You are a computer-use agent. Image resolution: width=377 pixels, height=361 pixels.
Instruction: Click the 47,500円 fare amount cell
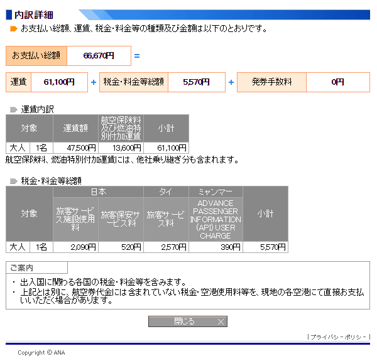coord(75,148)
